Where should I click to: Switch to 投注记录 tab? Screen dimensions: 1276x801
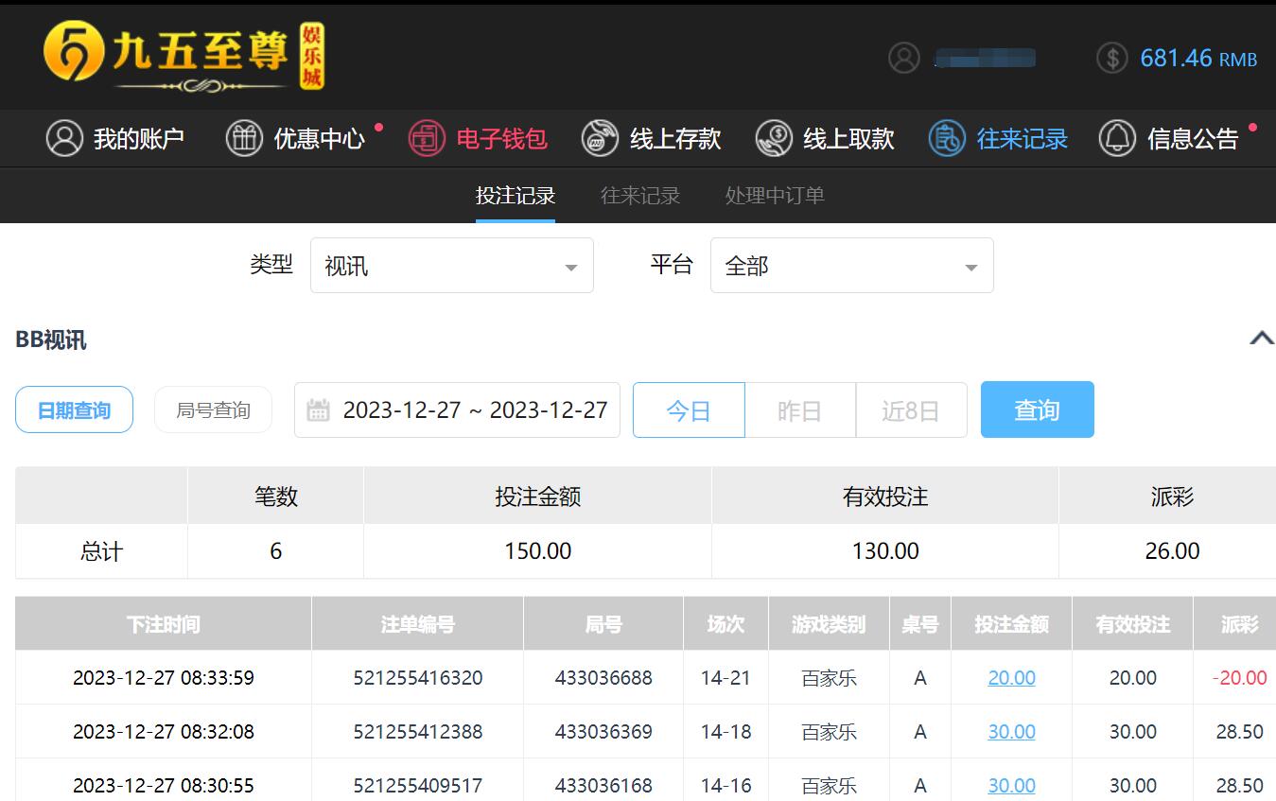click(516, 196)
